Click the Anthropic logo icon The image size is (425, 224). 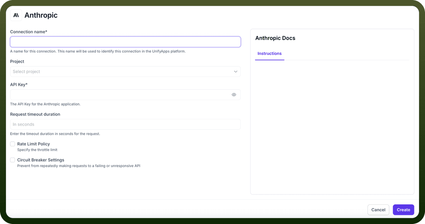(x=16, y=15)
